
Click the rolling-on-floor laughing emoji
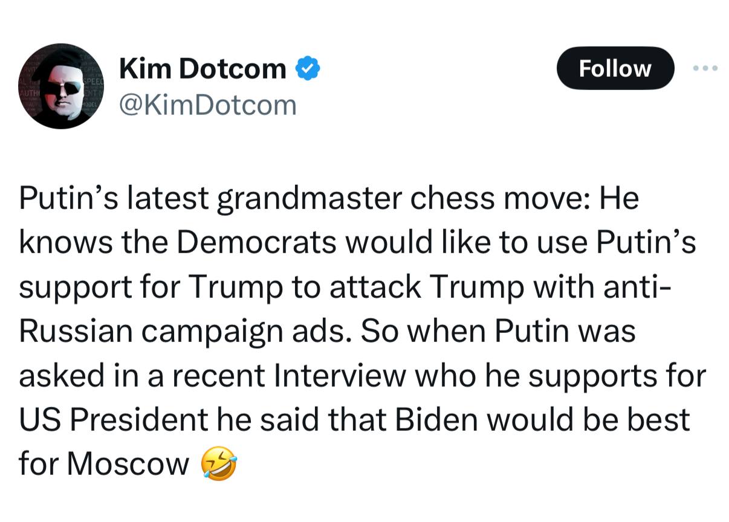[x=218, y=464]
